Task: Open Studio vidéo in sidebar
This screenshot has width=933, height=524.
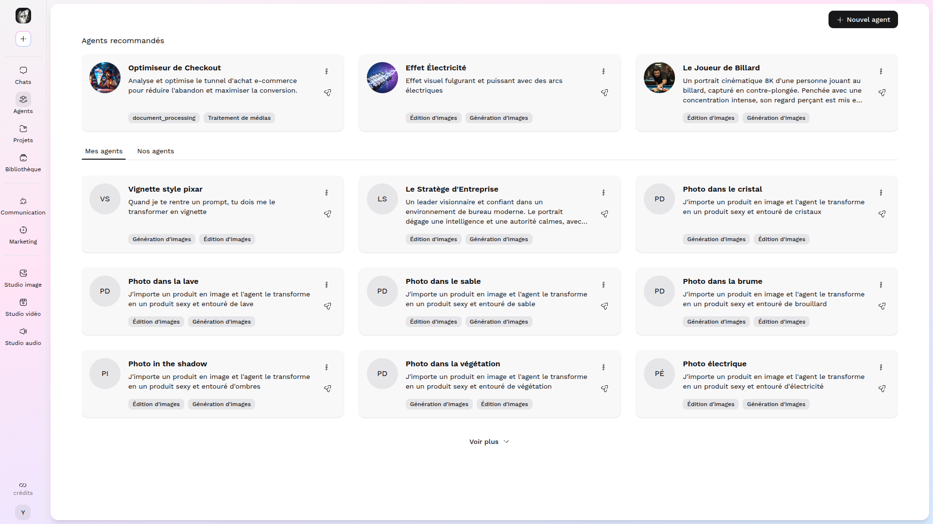Action: pyautogui.click(x=23, y=307)
